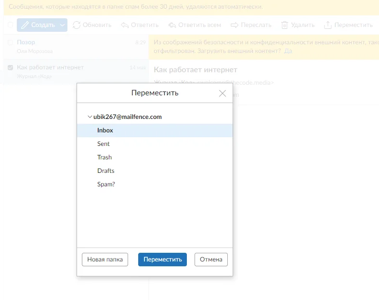Confirm with the blue Переместить button
The height and width of the screenshot is (300, 379).
[x=162, y=260]
